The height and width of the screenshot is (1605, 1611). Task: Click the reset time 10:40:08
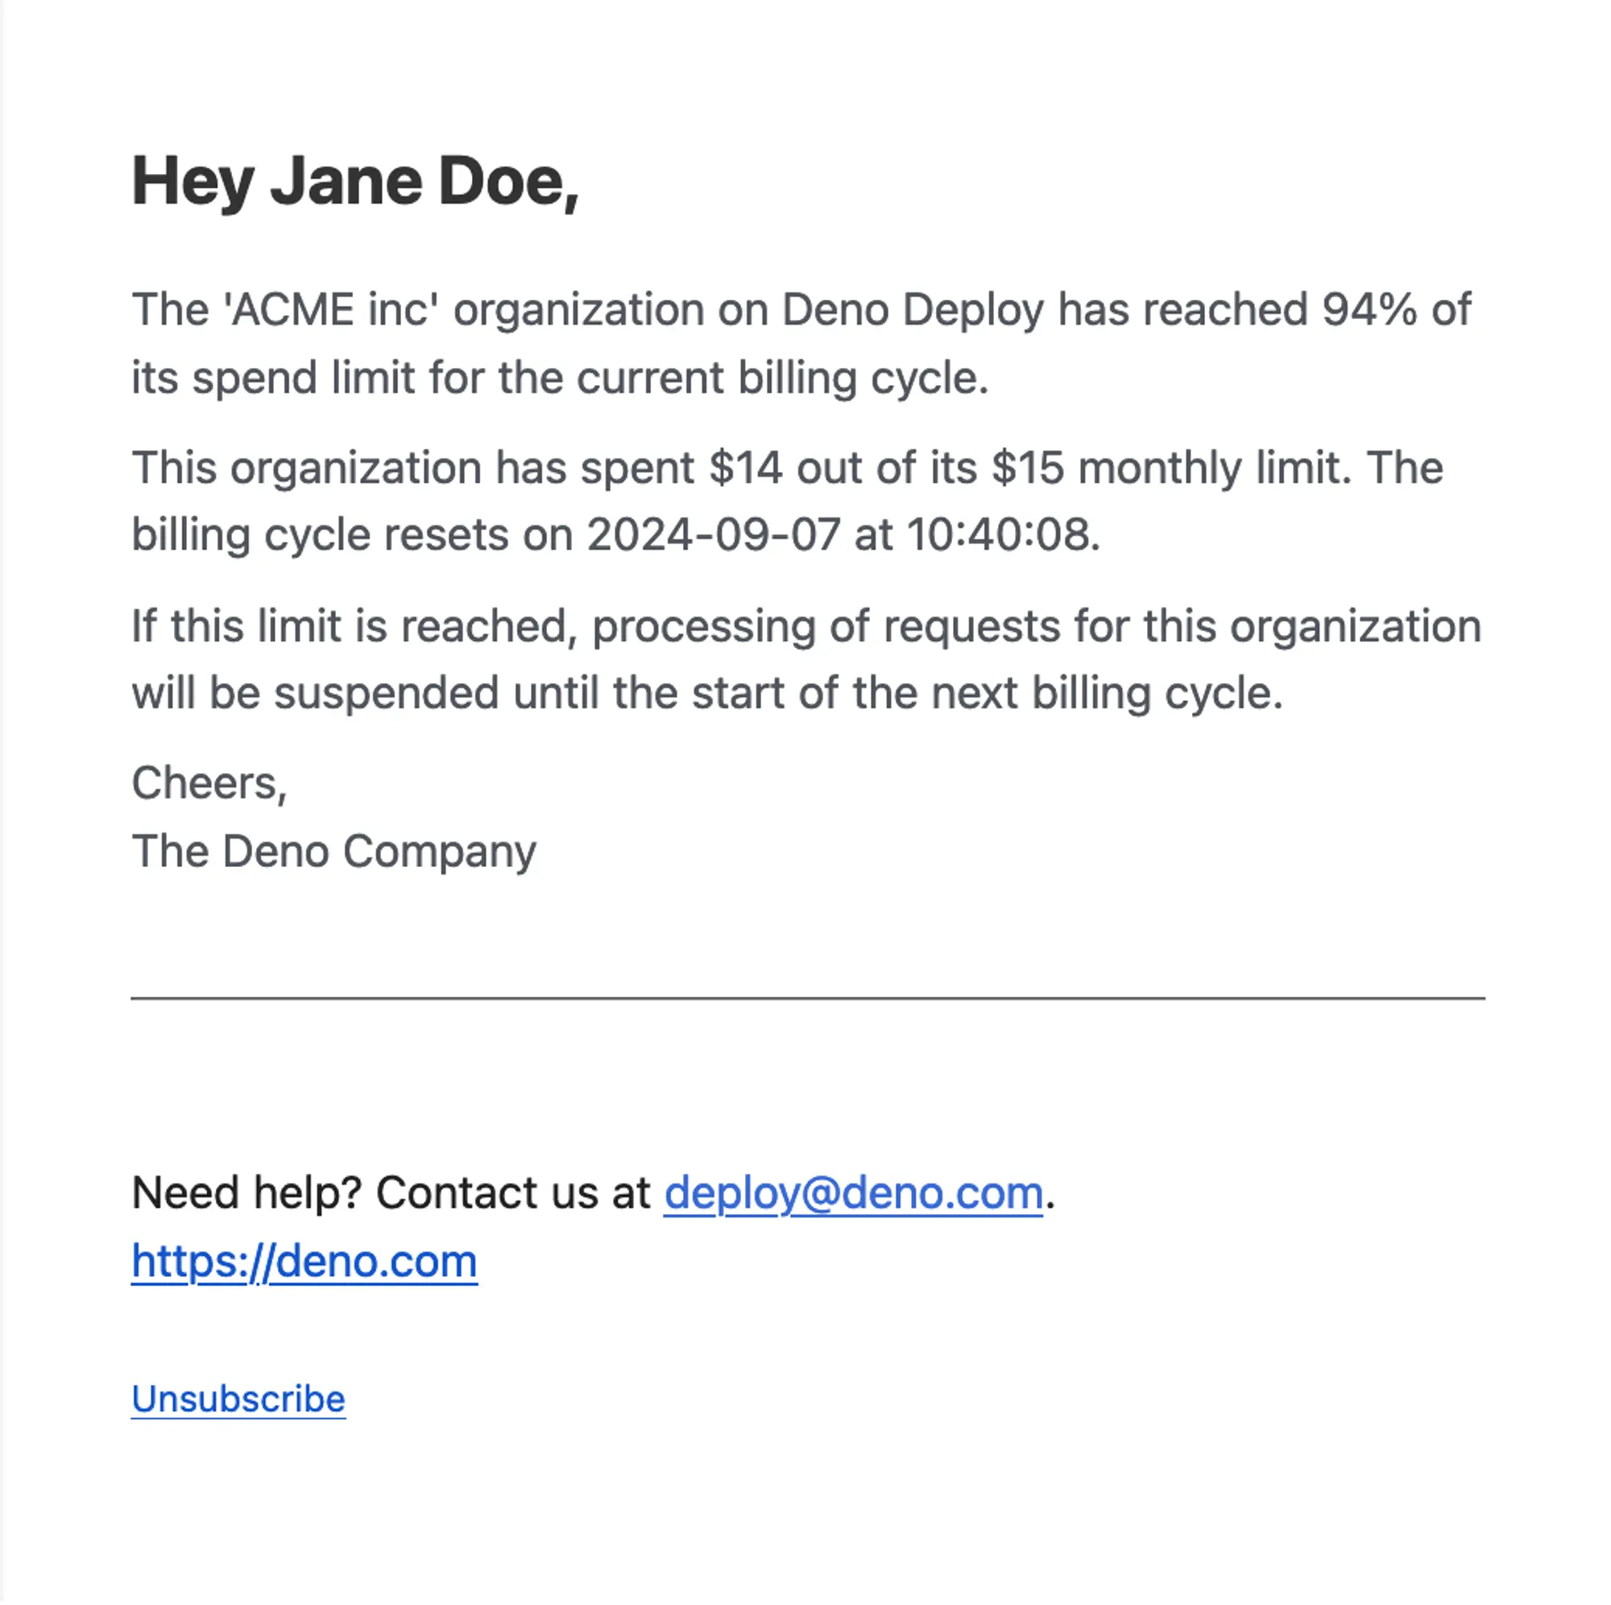point(998,535)
